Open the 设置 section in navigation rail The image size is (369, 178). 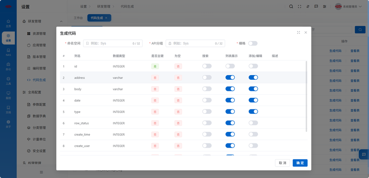click(x=8, y=38)
